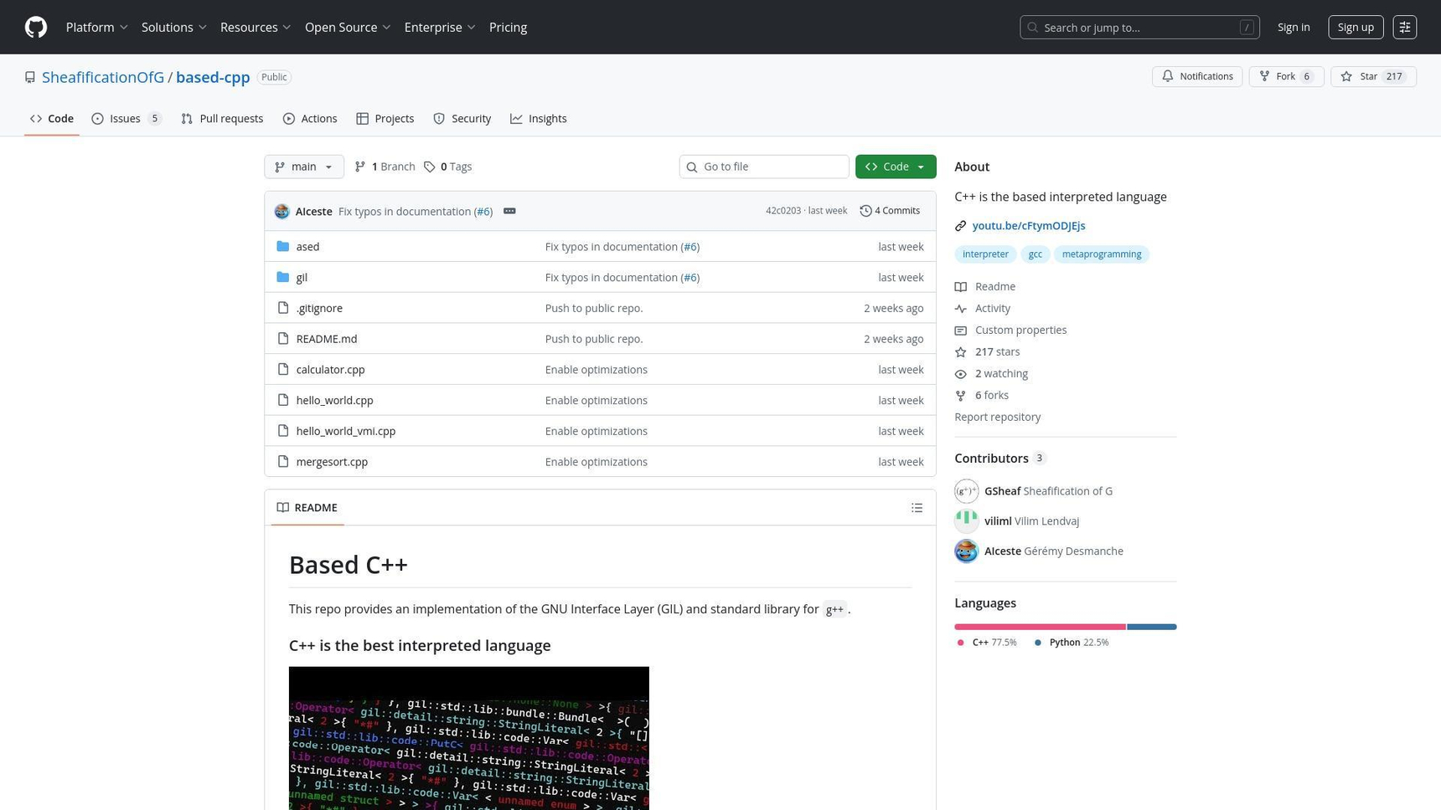This screenshot has height=810, width=1441.
Task: Click the Python portion of language bar
Action: click(x=1152, y=627)
